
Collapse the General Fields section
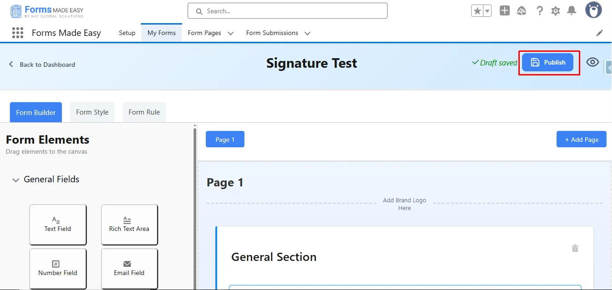click(x=16, y=180)
